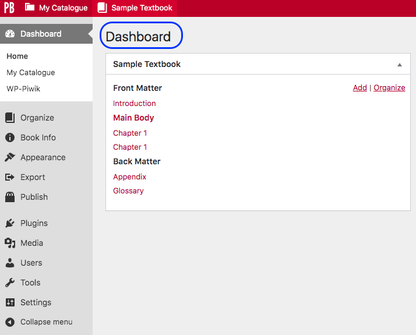Image resolution: width=416 pixels, height=335 pixels.
Task: Open the Book Info menu label
Action: click(x=38, y=137)
